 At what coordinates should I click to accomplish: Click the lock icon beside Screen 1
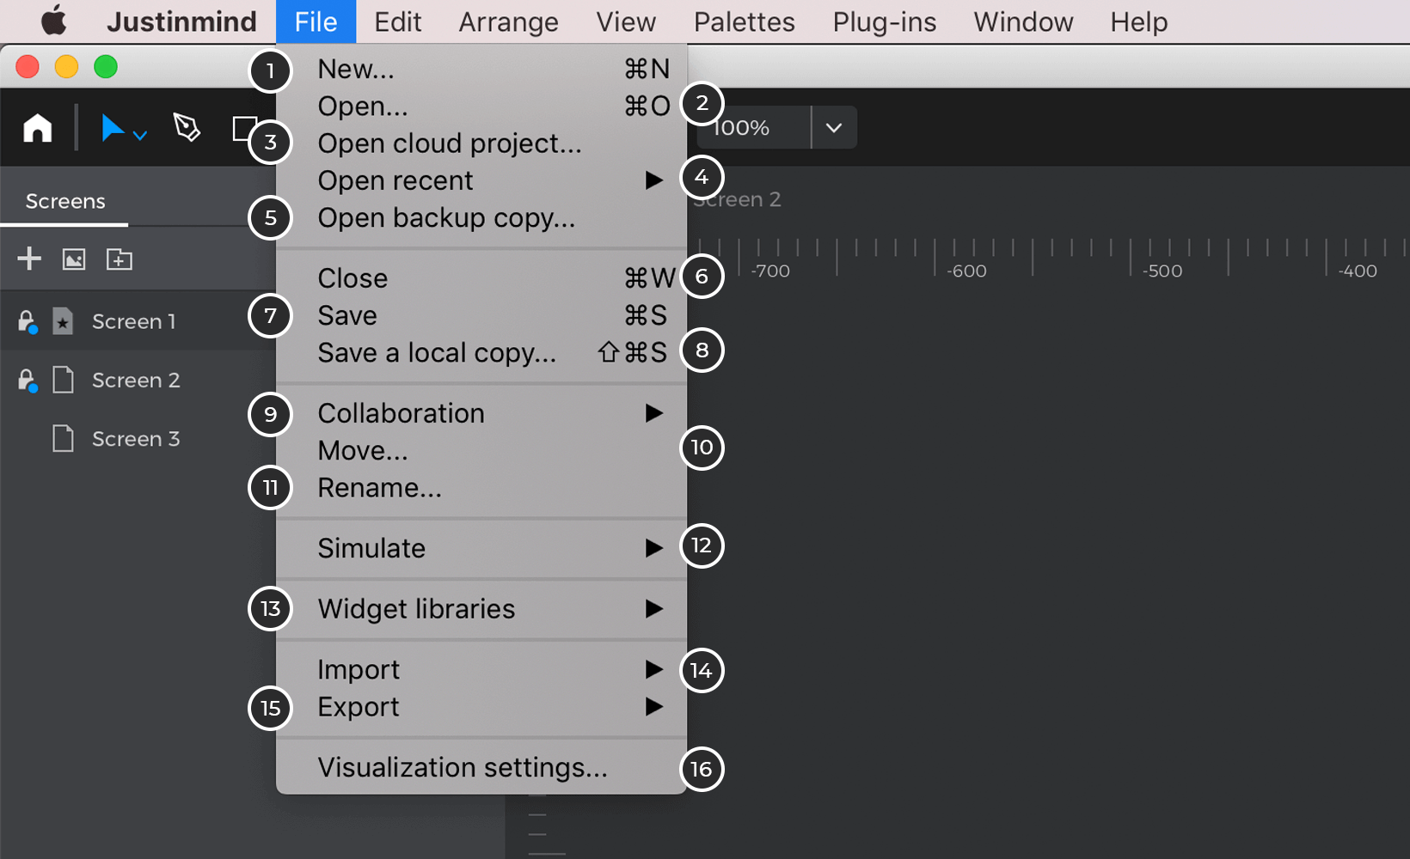28,322
